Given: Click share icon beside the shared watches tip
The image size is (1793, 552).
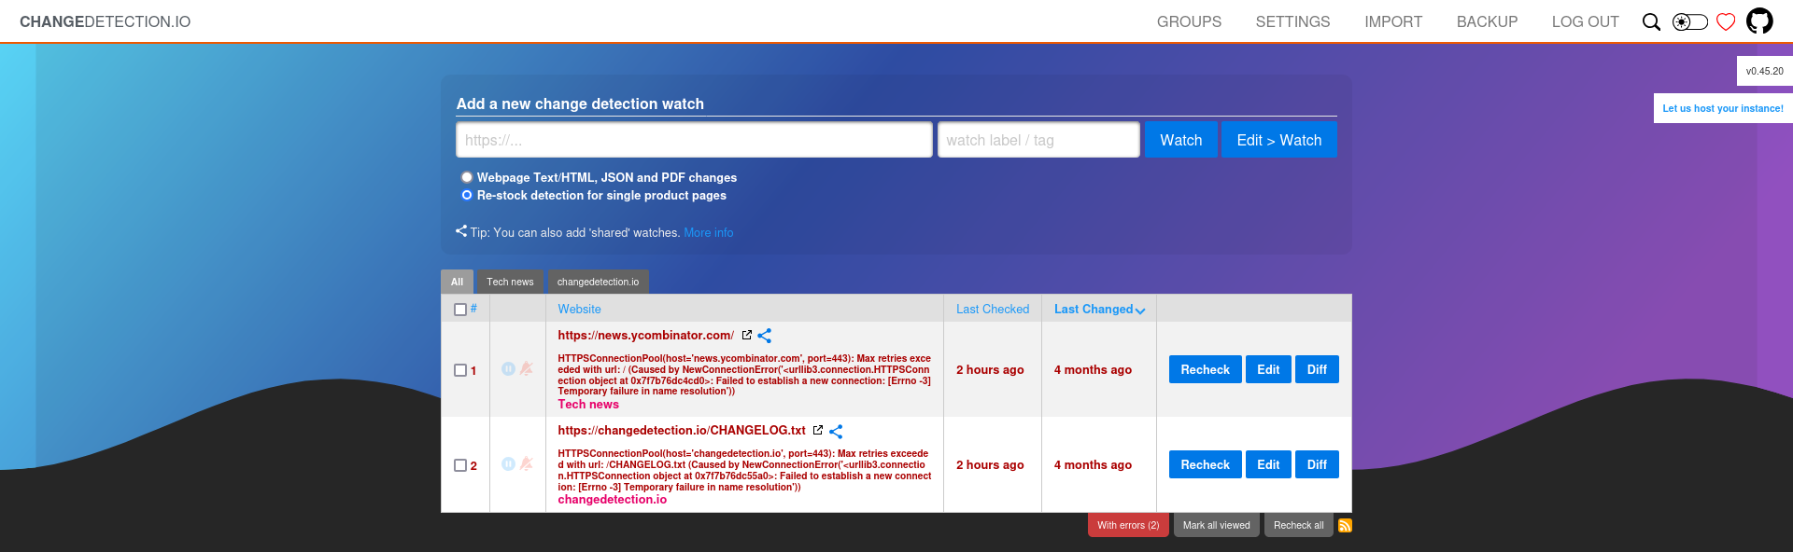Looking at the screenshot, I should point(461,231).
